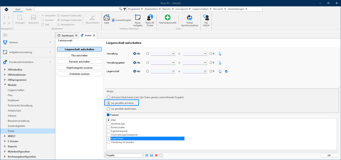The width and height of the screenshot is (341, 160).
Task: Click the 'Fibu aufschalten' button
Action: [79, 56]
